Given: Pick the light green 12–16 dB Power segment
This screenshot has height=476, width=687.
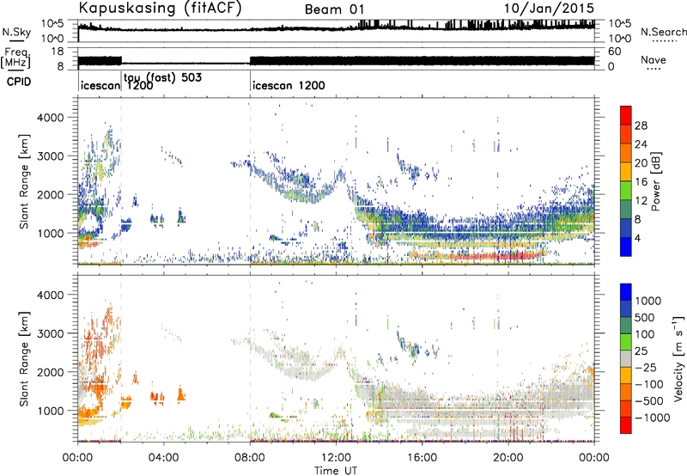Looking at the screenshot, I should (626, 191).
